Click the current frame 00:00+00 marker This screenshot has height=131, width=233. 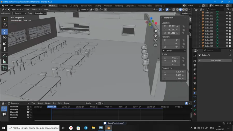coord(52,107)
